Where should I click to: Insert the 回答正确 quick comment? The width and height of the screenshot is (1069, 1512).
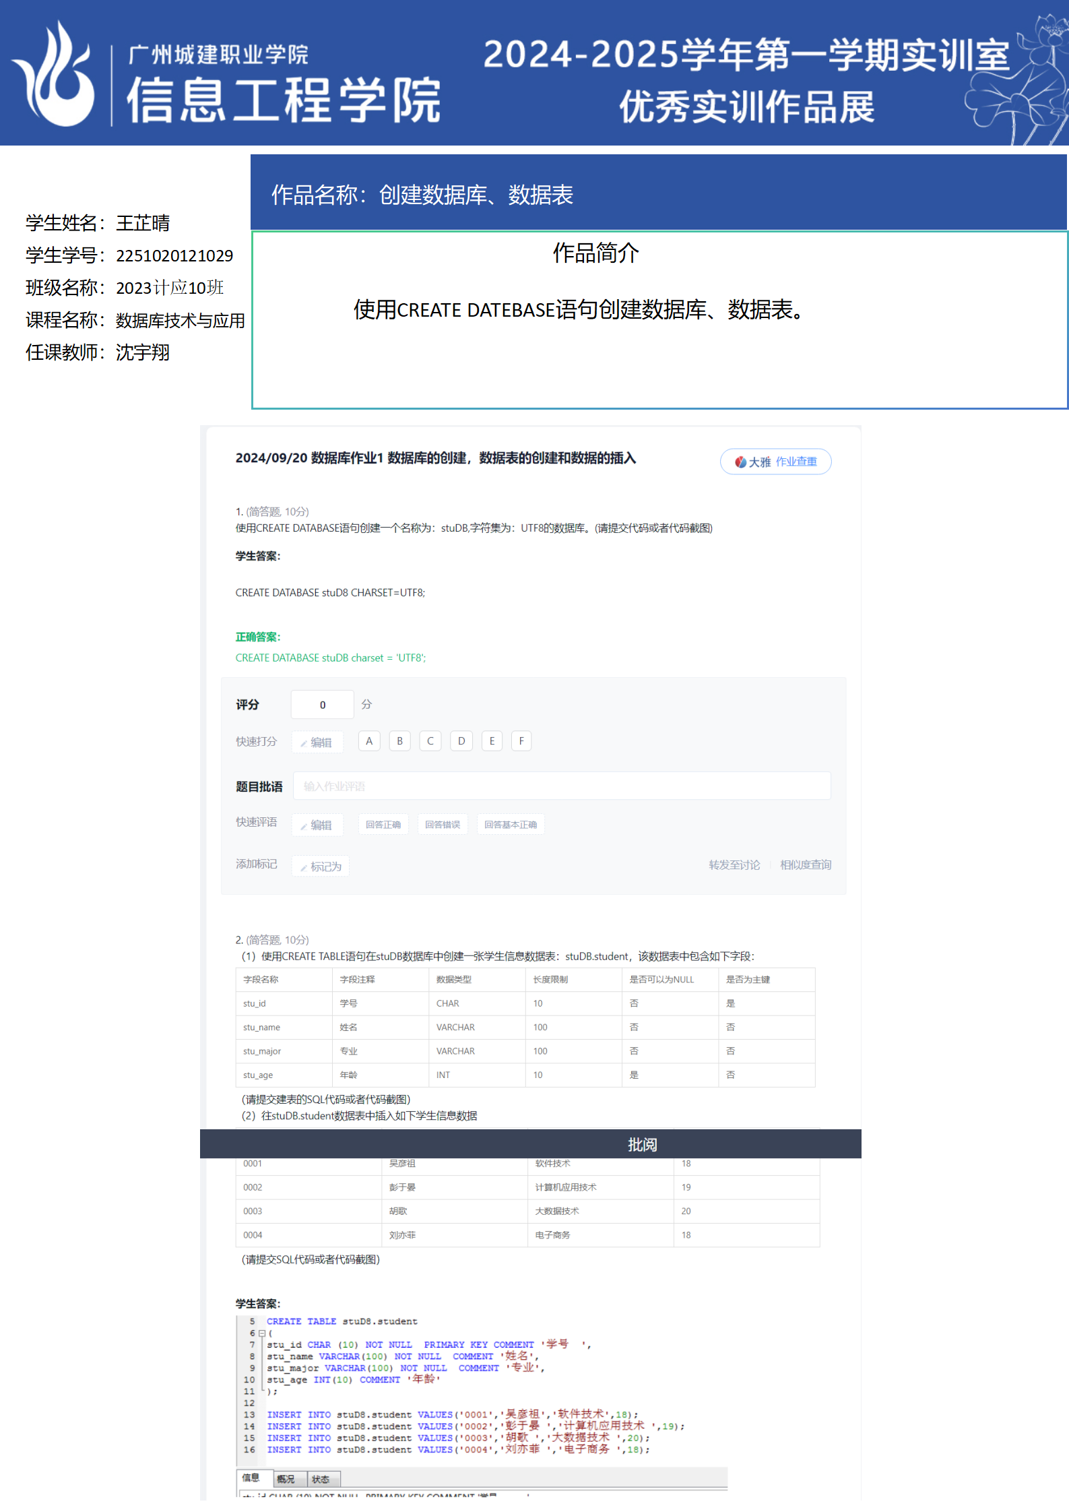383,825
